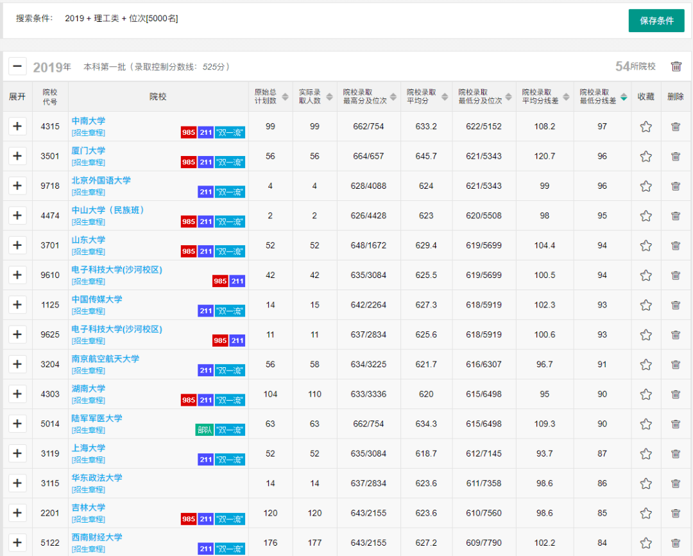This screenshot has height=556, width=693.
Task: Favorite 吉林大学 with the star icon
Action: click(x=646, y=513)
